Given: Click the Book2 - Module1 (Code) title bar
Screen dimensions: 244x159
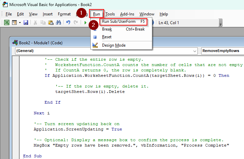Looking at the screenshot, I should pos(128,43).
